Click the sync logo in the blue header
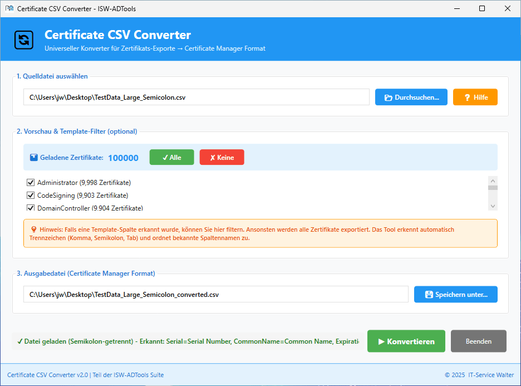The image size is (521, 386). pyautogui.click(x=24, y=40)
